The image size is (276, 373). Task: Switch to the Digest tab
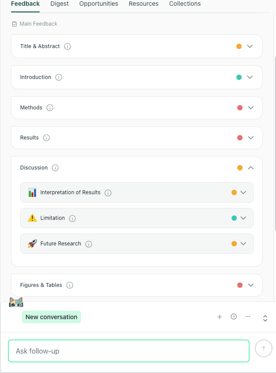pos(59,4)
